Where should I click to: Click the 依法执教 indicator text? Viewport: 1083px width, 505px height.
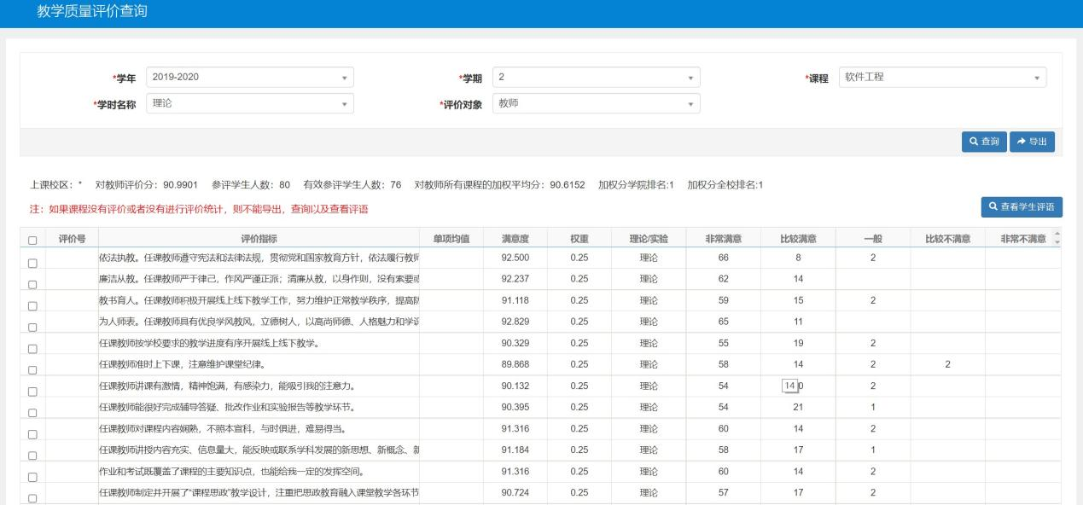(259, 257)
